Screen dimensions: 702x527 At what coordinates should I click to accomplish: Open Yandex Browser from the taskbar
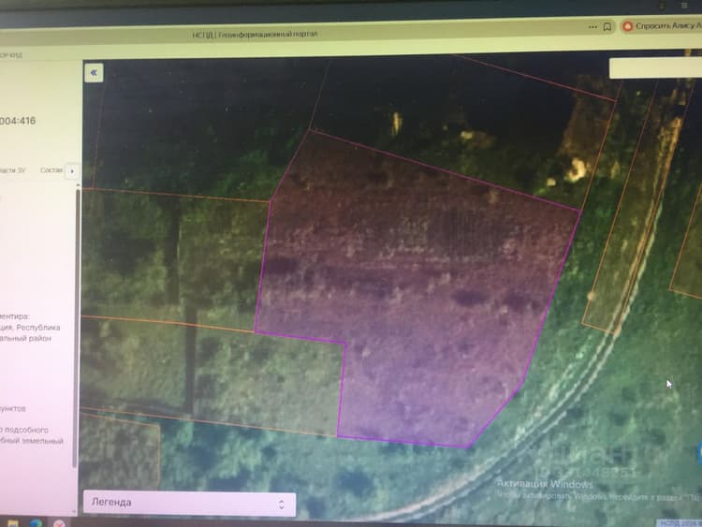coord(59,523)
